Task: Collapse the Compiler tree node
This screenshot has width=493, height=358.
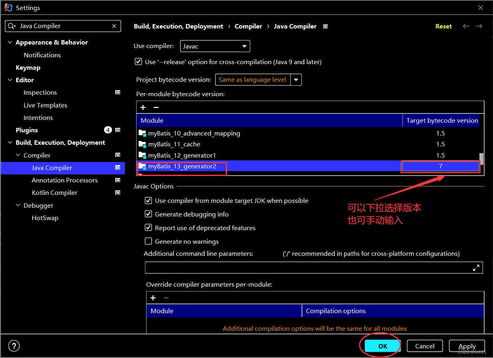Action: pyautogui.click(x=18, y=155)
